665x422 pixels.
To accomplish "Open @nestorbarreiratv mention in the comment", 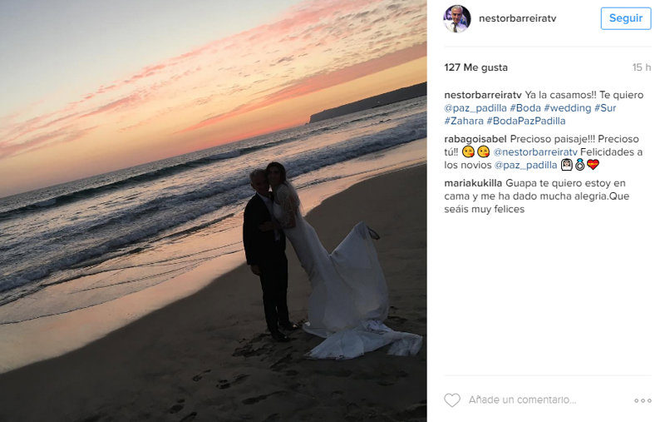I will [535, 152].
